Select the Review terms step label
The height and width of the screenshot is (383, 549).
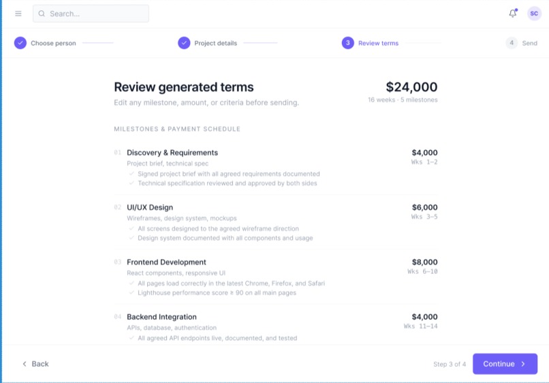click(378, 43)
